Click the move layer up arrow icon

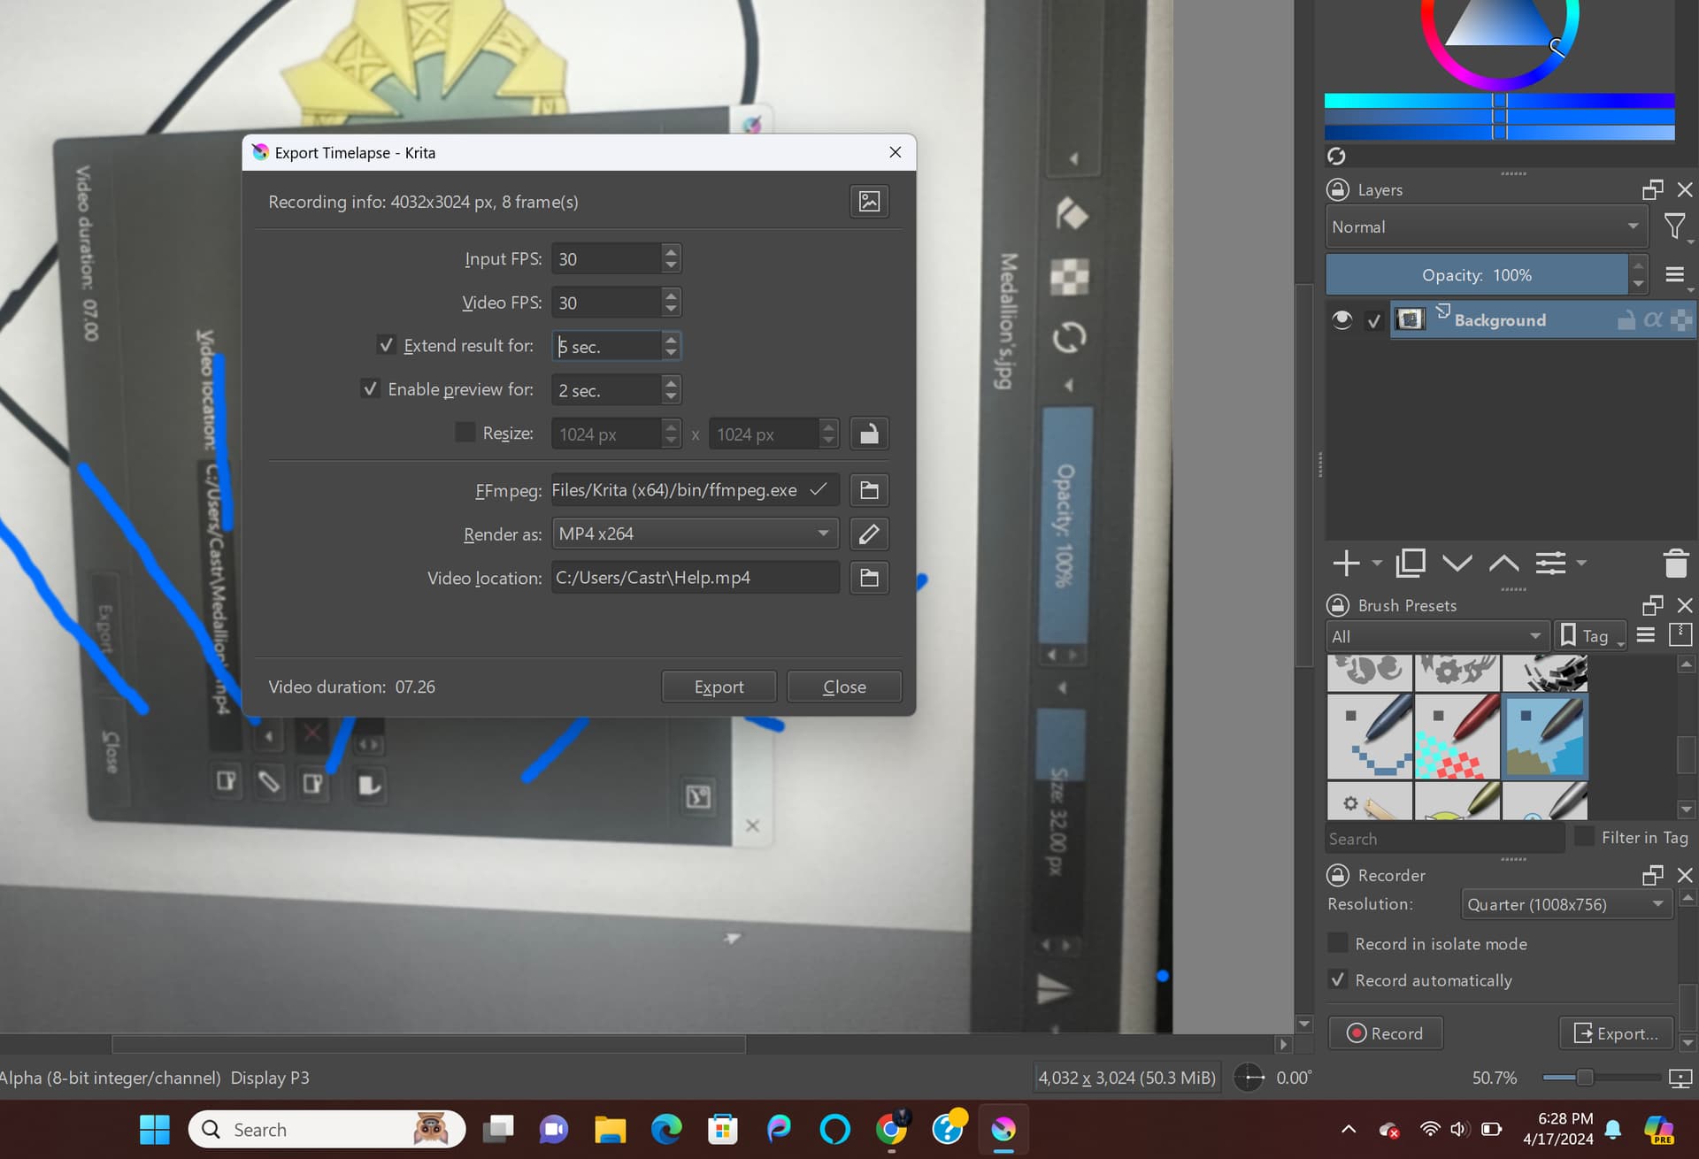tap(1503, 563)
